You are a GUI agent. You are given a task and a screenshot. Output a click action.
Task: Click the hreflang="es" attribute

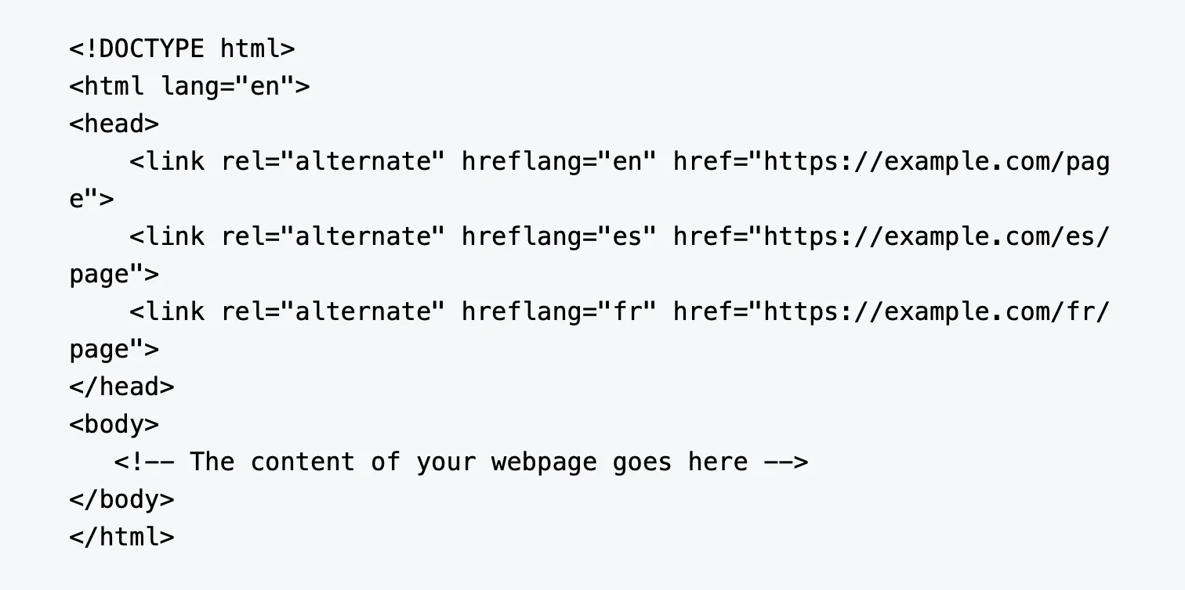(x=558, y=236)
